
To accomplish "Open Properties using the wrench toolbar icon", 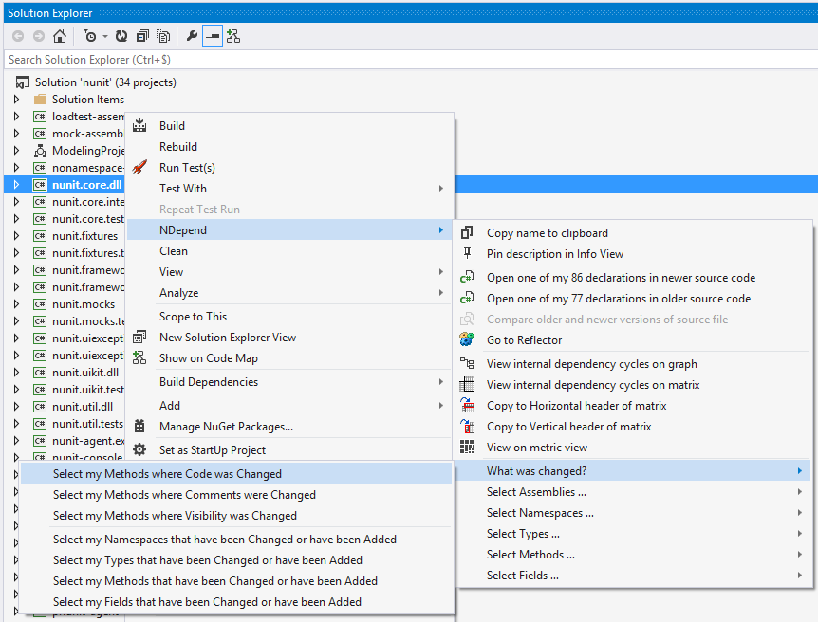I will [x=191, y=35].
